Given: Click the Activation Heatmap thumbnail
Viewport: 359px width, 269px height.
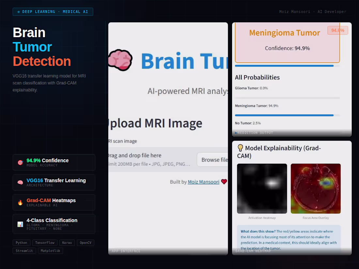Looking at the screenshot, I should [x=262, y=188].
